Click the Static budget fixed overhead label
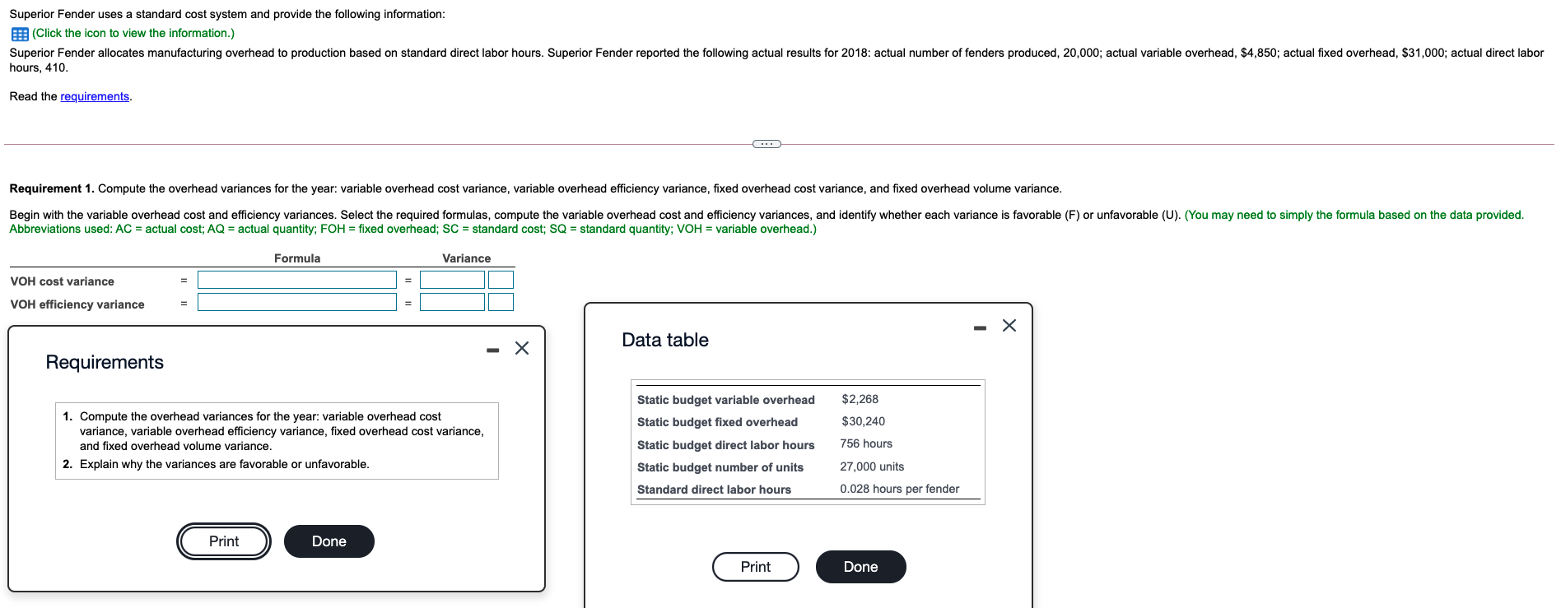1561x608 pixels. point(717,422)
